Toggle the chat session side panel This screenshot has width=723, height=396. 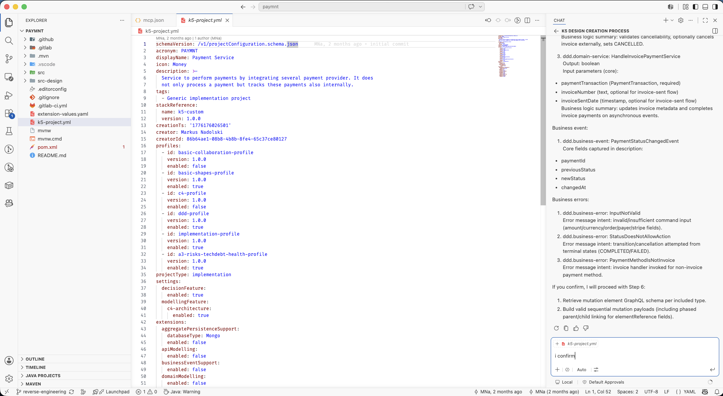coord(715,31)
